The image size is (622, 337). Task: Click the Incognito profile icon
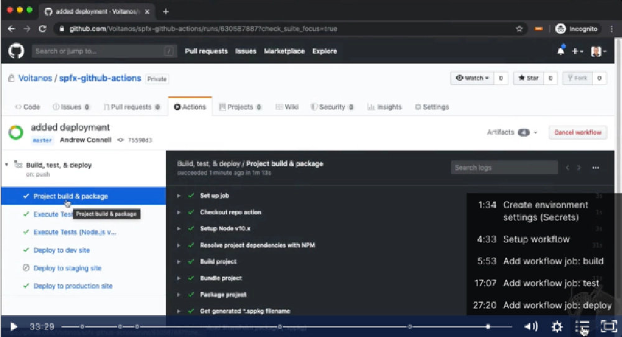click(560, 29)
